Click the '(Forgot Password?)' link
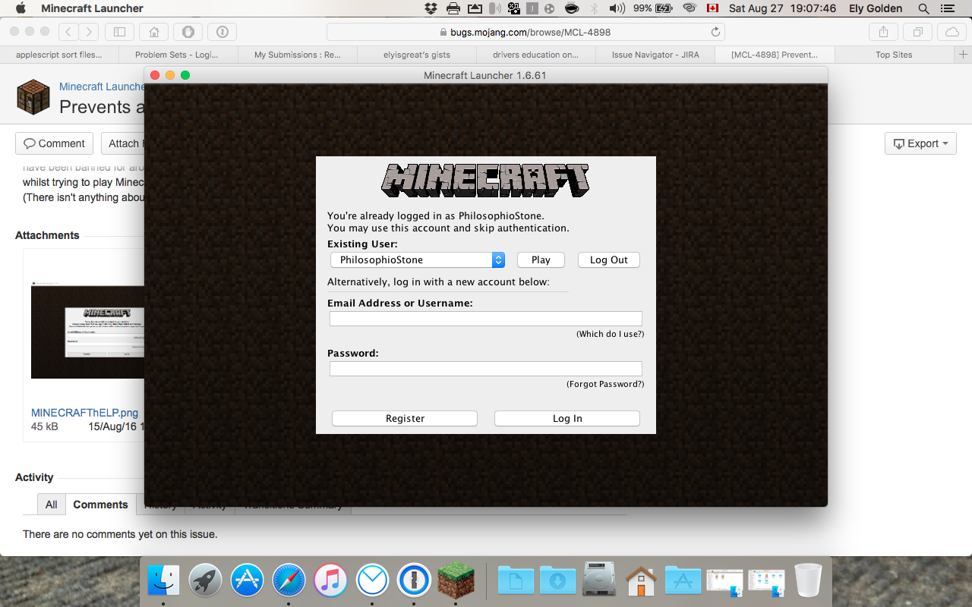972x607 pixels. (x=605, y=384)
